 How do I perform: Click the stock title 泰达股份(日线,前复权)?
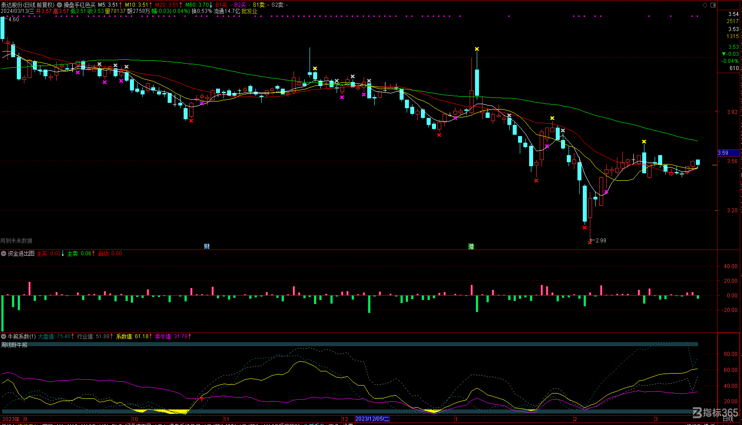point(27,5)
